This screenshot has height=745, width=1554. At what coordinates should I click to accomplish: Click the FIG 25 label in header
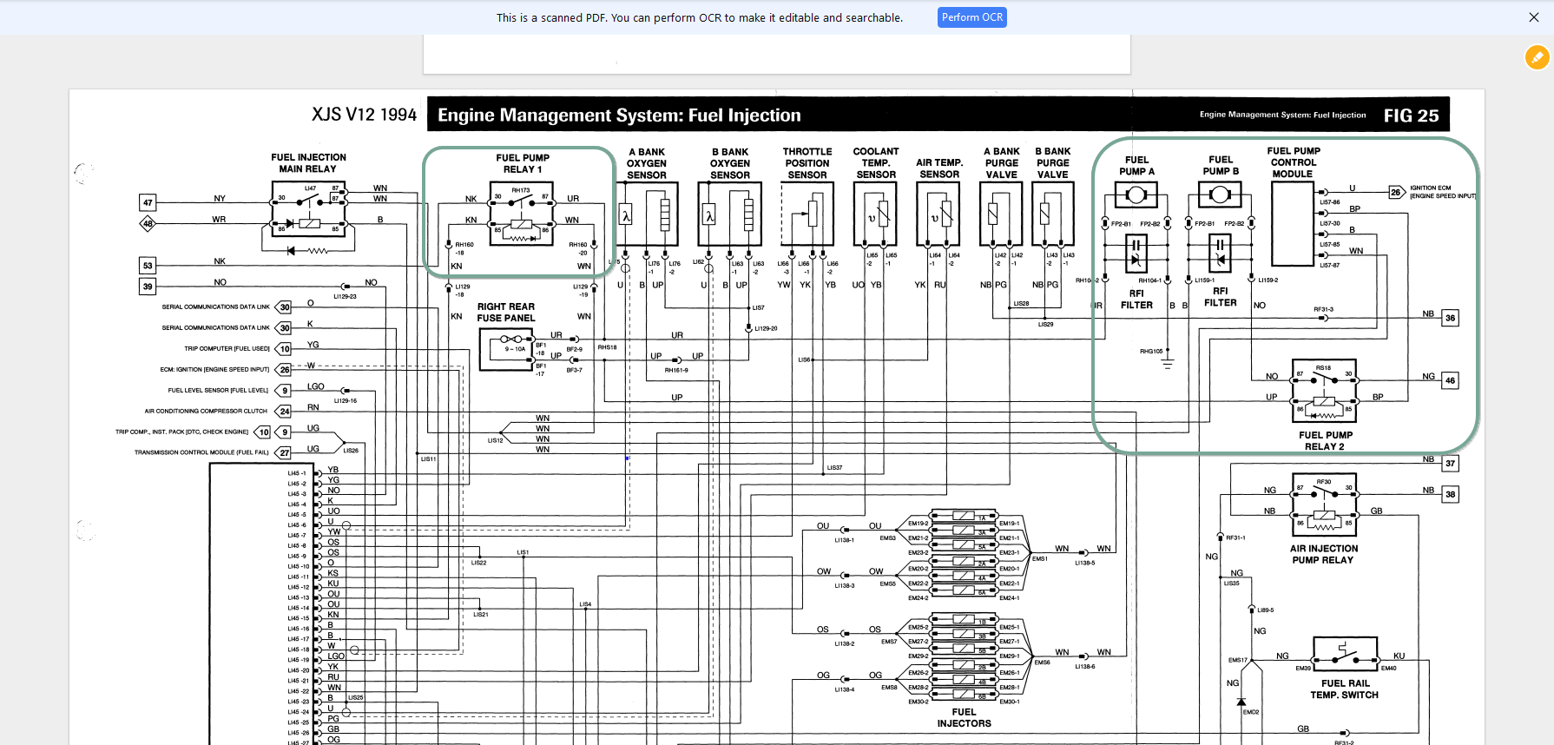pos(1411,115)
